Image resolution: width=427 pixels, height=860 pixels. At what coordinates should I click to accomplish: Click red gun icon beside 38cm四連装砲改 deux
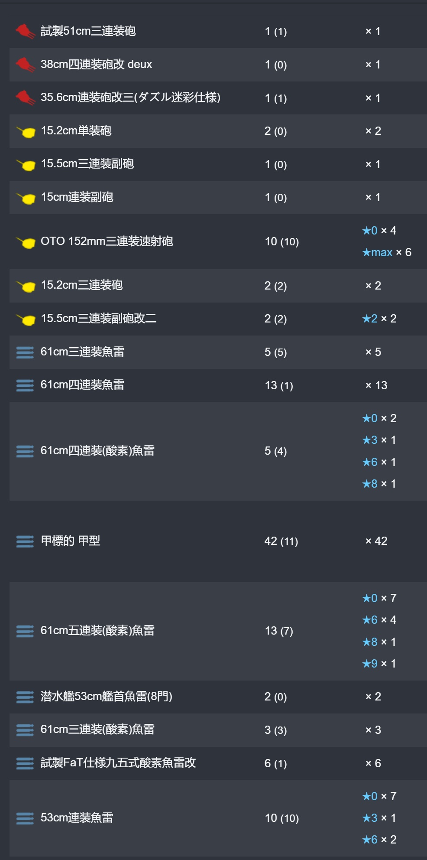coord(25,65)
